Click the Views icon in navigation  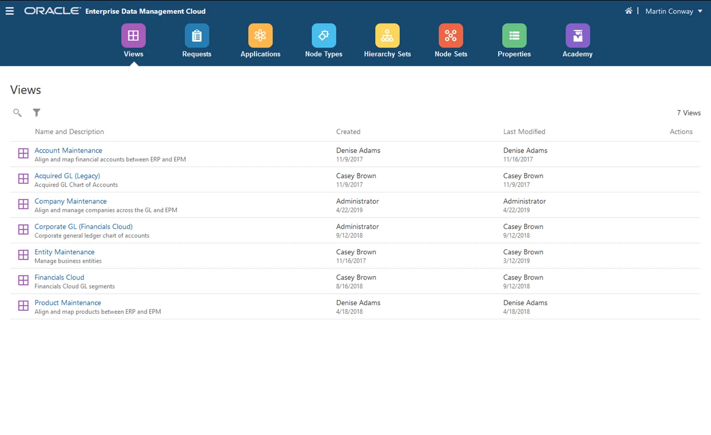click(133, 36)
